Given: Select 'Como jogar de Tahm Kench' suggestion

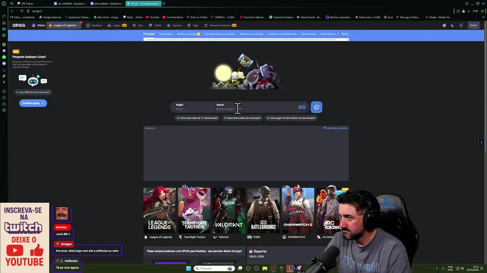Looking at the screenshot, I should point(291,118).
